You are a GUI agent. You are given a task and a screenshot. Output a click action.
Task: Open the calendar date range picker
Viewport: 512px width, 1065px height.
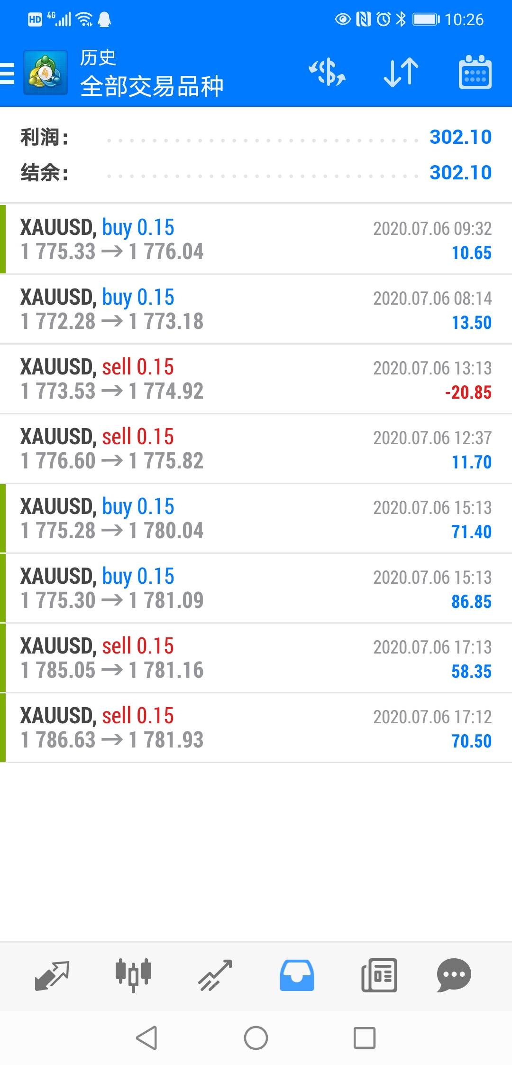[x=475, y=73]
